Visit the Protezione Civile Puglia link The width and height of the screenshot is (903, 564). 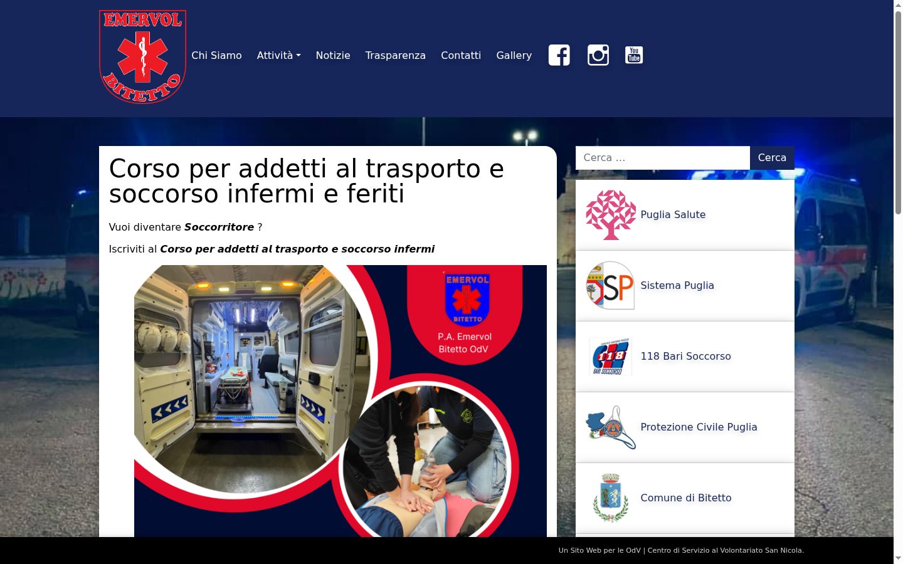(x=699, y=427)
